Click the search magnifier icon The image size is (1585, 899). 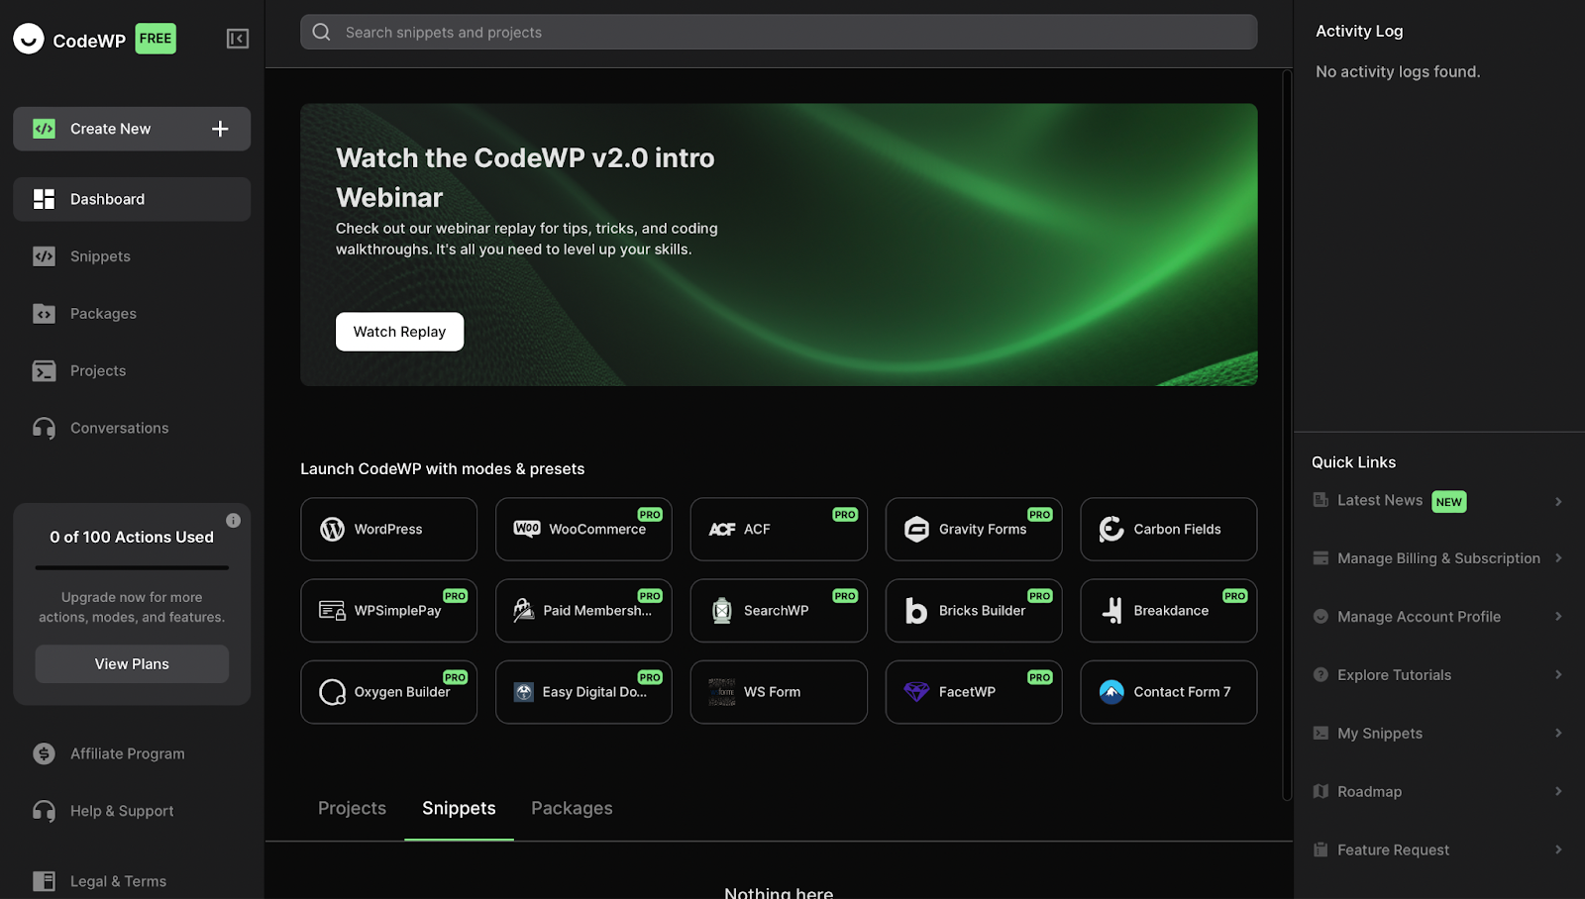322,32
